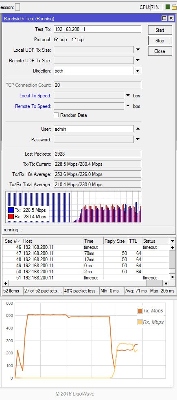Image resolution: width=177 pixels, height=400 pixels.
Task: Expand the Local UDP Tx Size field
Action: (138, 50)
